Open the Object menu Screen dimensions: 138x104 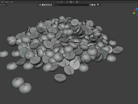pyautogui.click(x=7, y=2)
